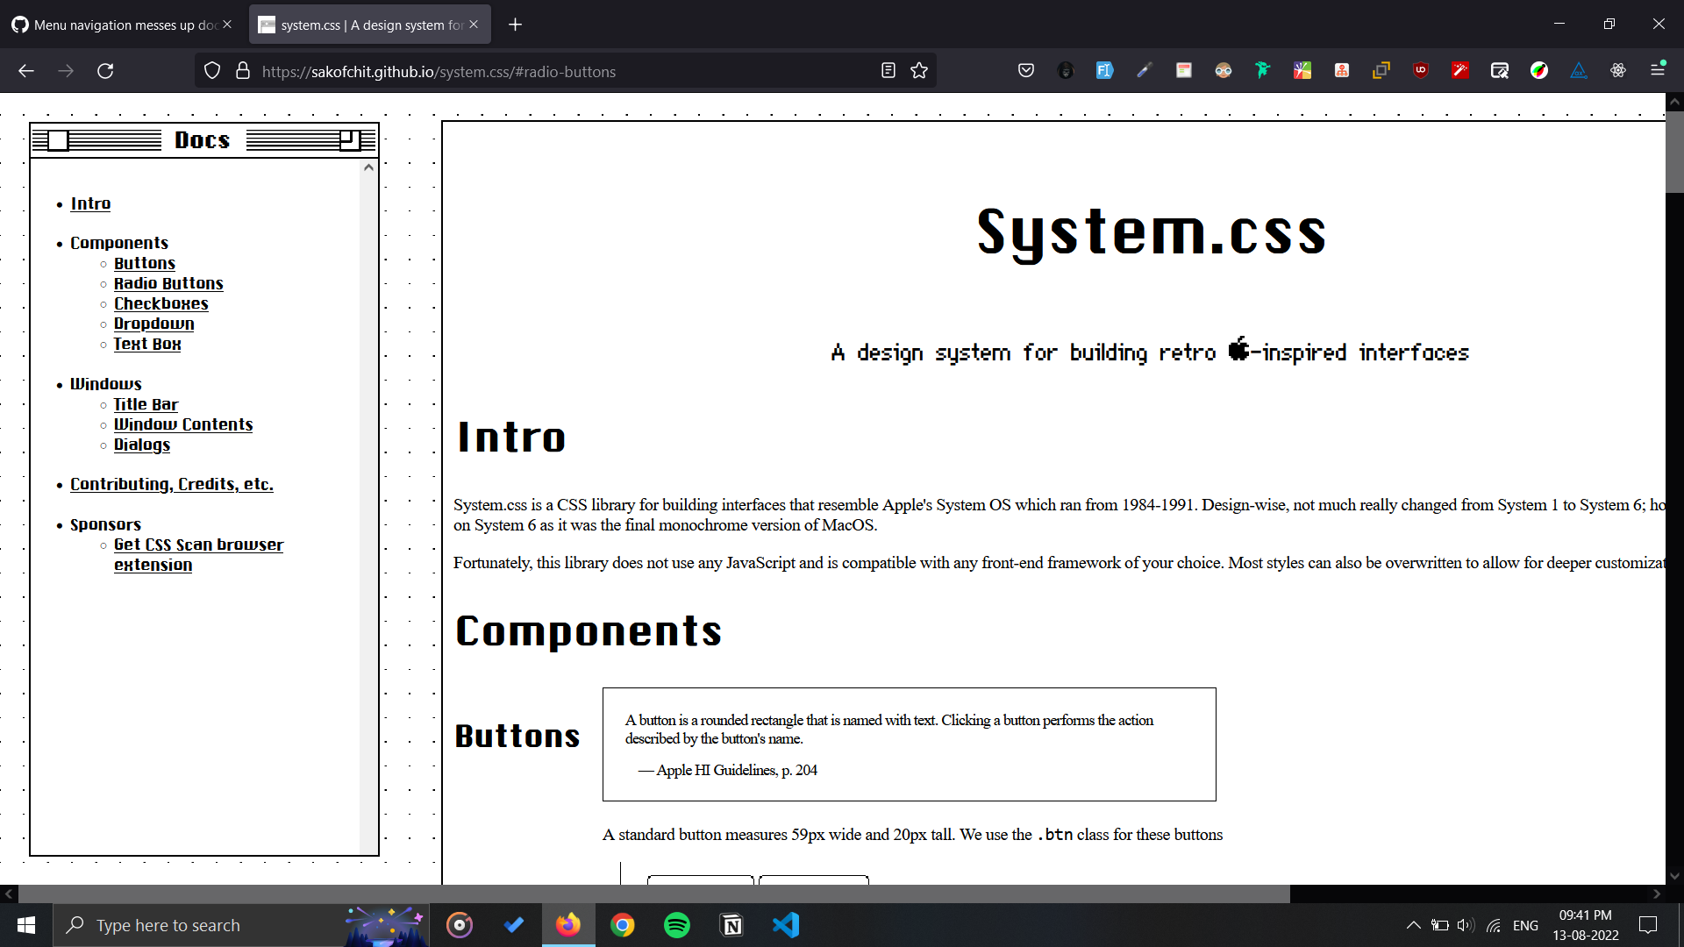The height and width of the screenshot is (947, 1684).
Task: Open a new browser tab
Action: (x=516, y=25)
